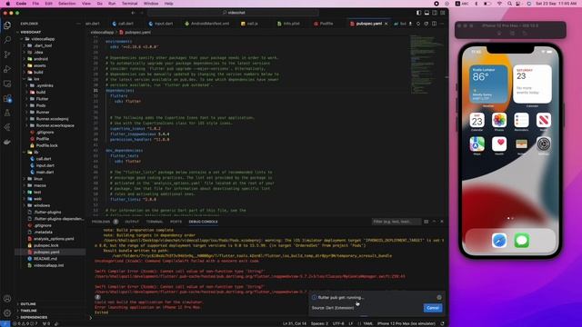Viewport: 582px width, 327px height.
Task: Open the Remote Explorer view
Action: [x=7, y=84]
